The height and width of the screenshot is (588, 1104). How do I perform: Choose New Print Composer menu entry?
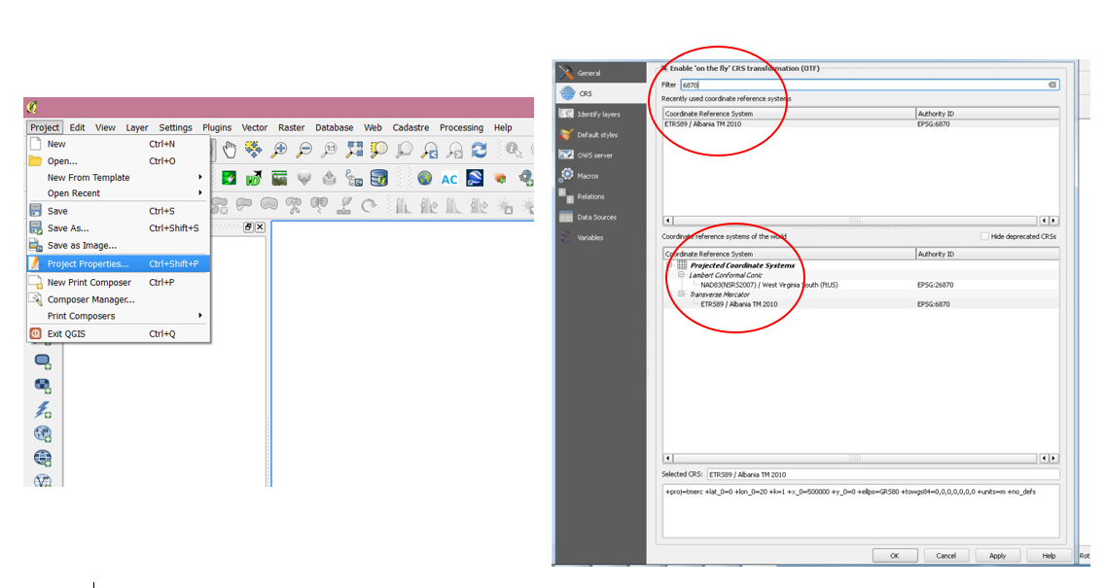pyautogui.click(x=119, y=282)
